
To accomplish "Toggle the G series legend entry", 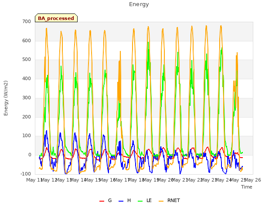I will 105,200.
